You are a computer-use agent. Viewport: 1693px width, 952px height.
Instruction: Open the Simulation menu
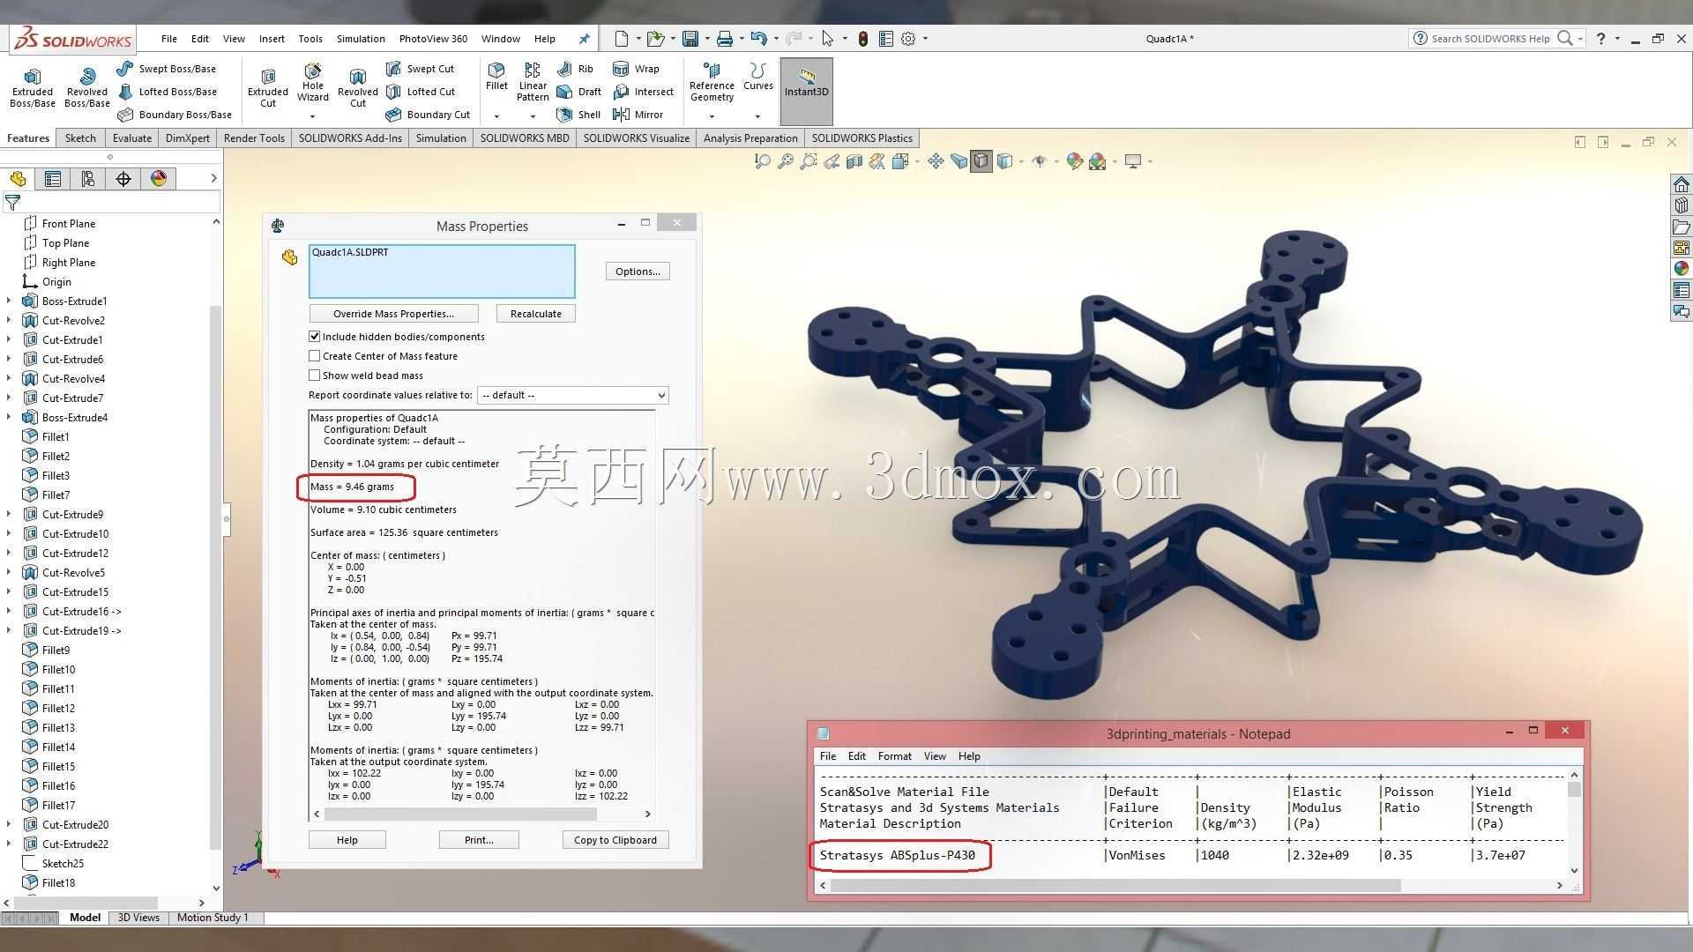point(361,39)
